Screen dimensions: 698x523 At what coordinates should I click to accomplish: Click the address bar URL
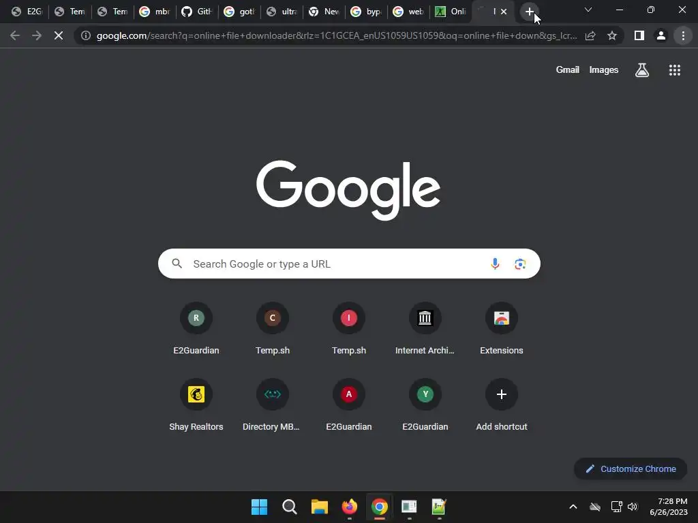[337, 35]
